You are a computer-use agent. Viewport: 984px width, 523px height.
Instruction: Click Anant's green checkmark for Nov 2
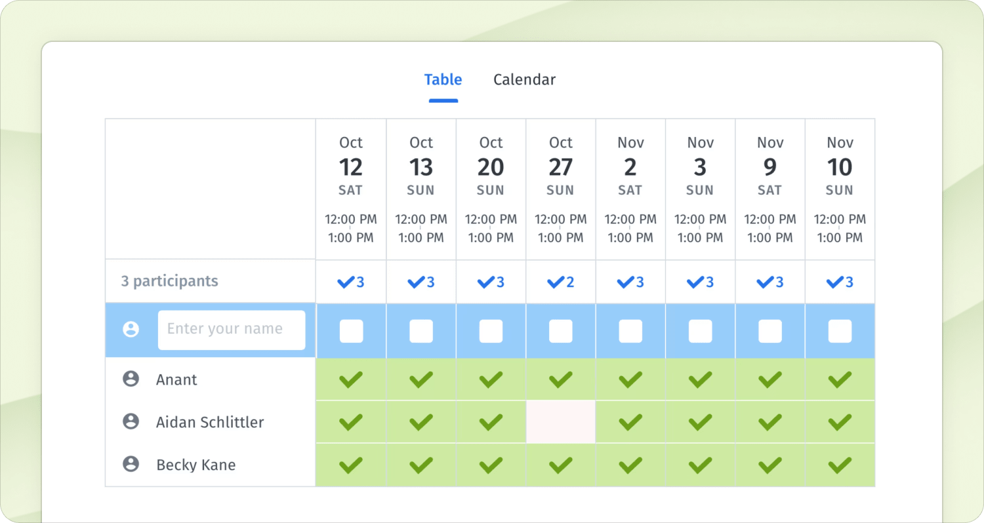tap(630, 379)
